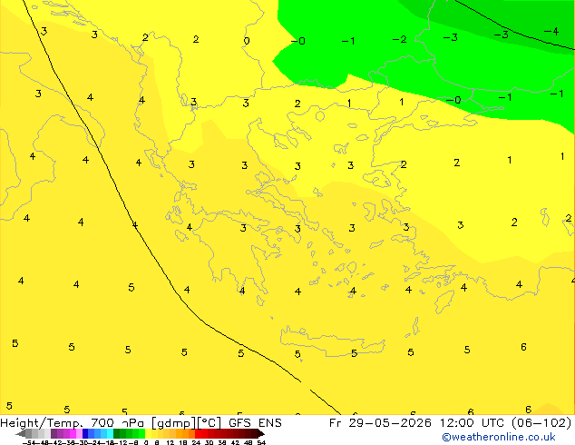
Task: Click the '12:00 UTC' time label
Action: pyautogui.click(x=473, y=423)
